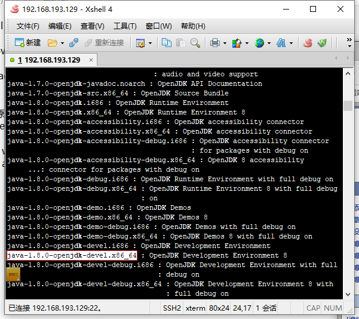Click the Font icon
This screenshot has width=359, height=319.
(281, 43)
